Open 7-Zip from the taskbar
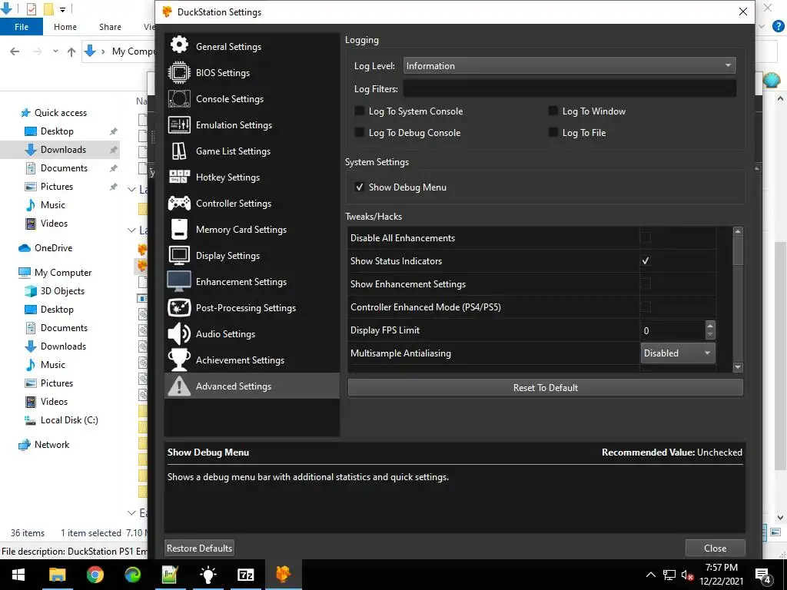Image resolution: width=787 pixels, height=590 pixels. pyautogui.click(x=245, y=575)
